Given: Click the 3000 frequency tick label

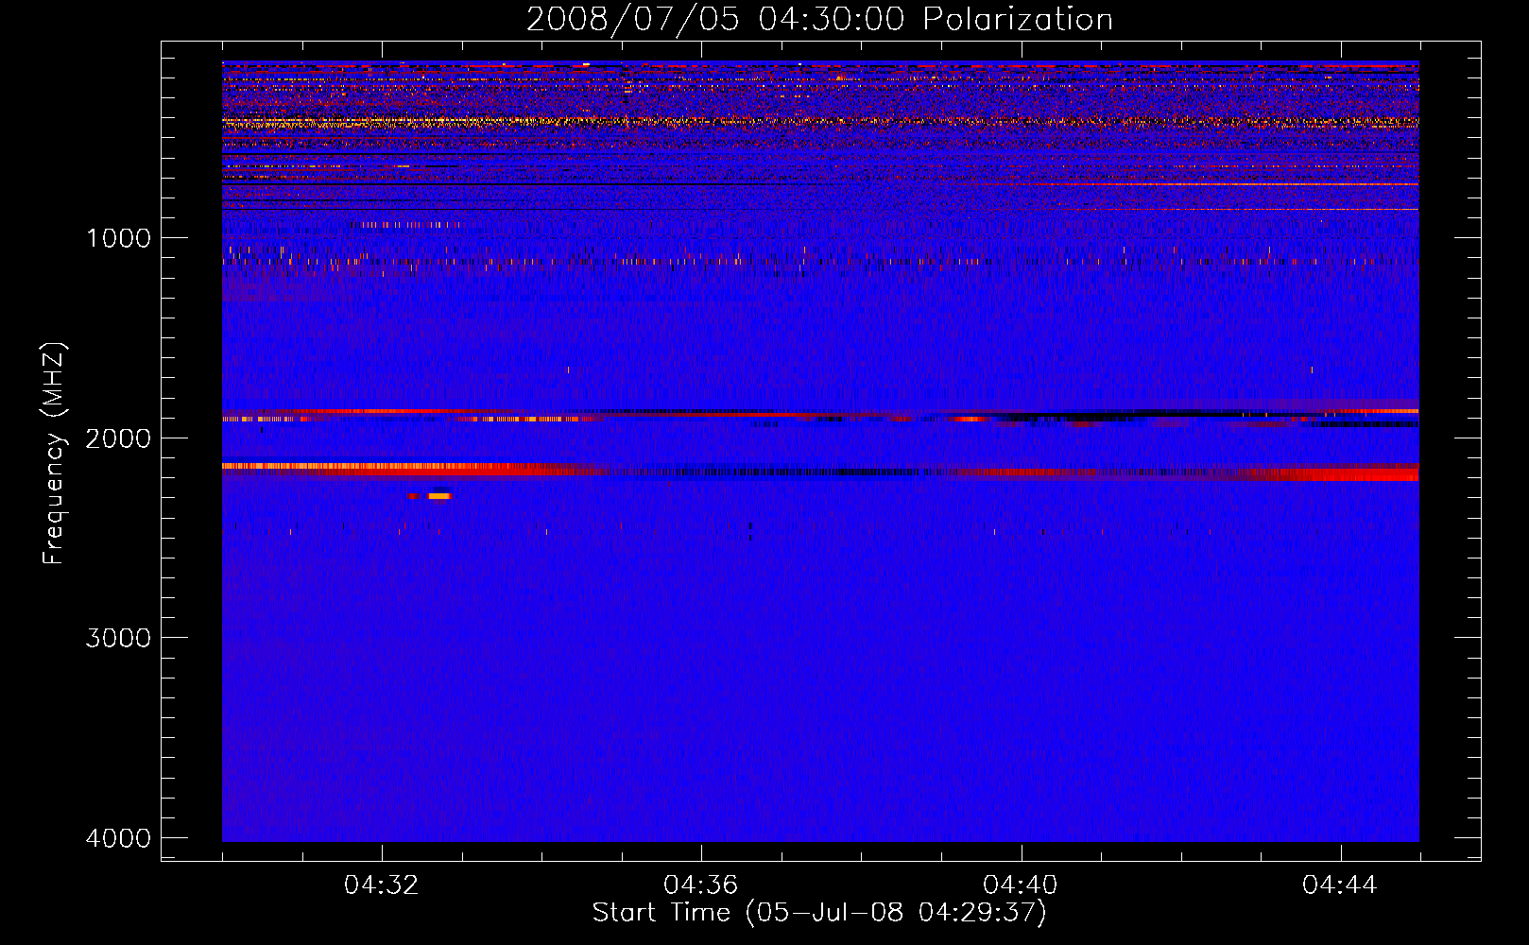Looking at the screenshot, I should pyautogui.click(x=118, y=638).
